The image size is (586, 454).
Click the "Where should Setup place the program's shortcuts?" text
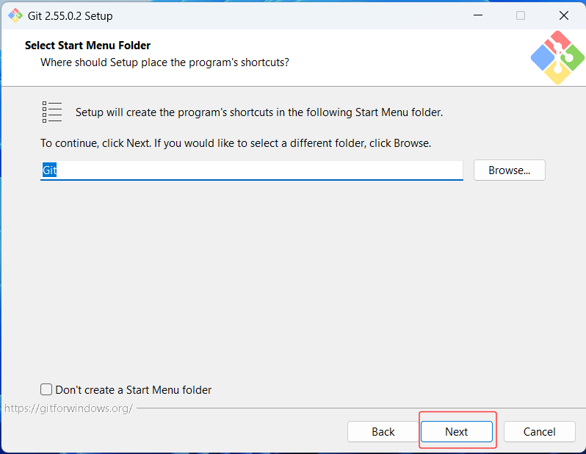(x=164, y=62)
